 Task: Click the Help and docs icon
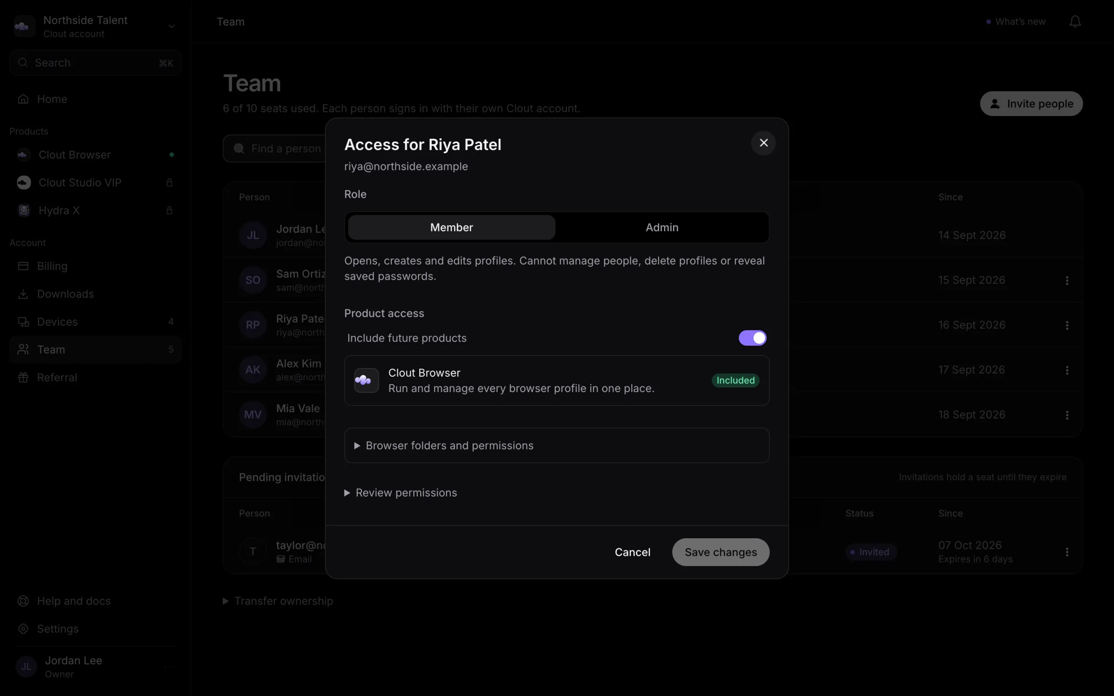pyautogui.click(x=23, y=601)
